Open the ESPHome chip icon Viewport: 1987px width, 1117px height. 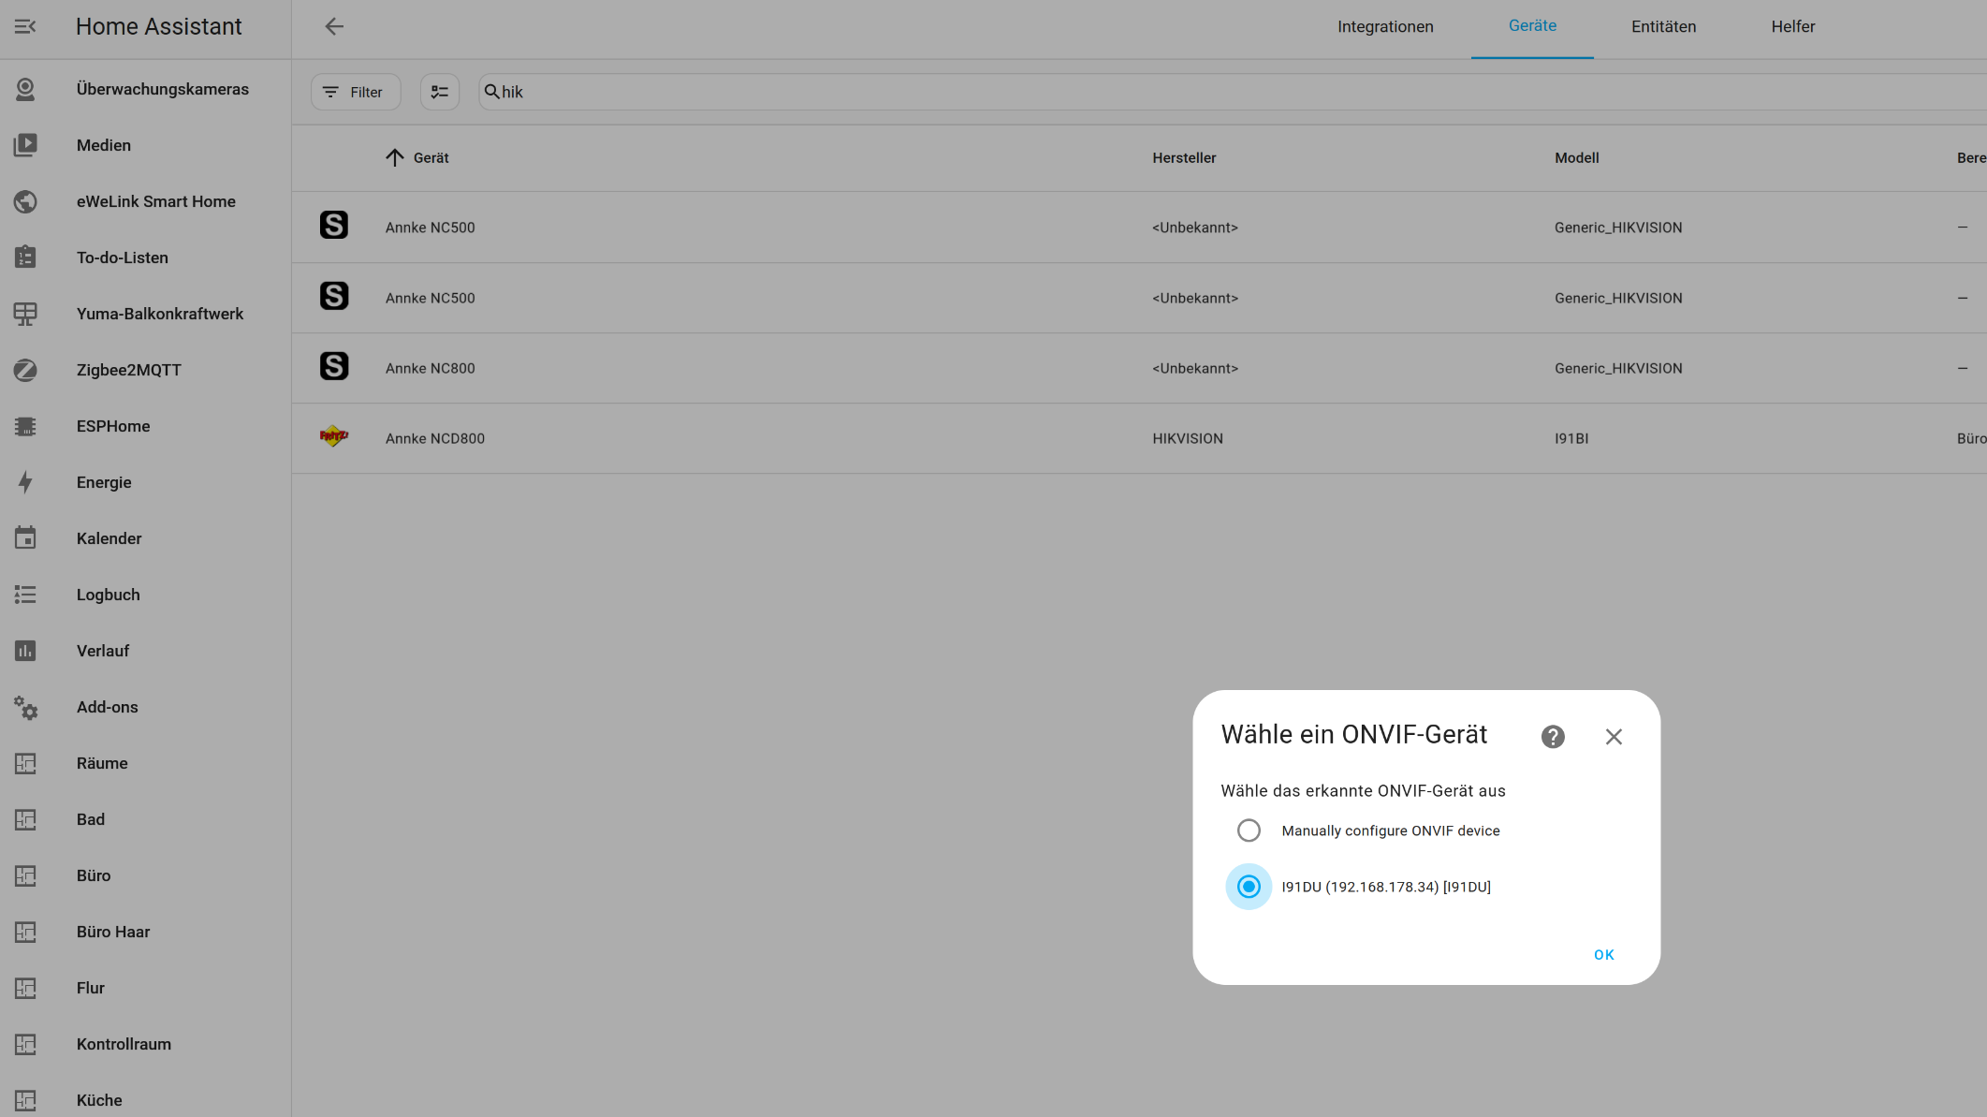coord(25,426)
